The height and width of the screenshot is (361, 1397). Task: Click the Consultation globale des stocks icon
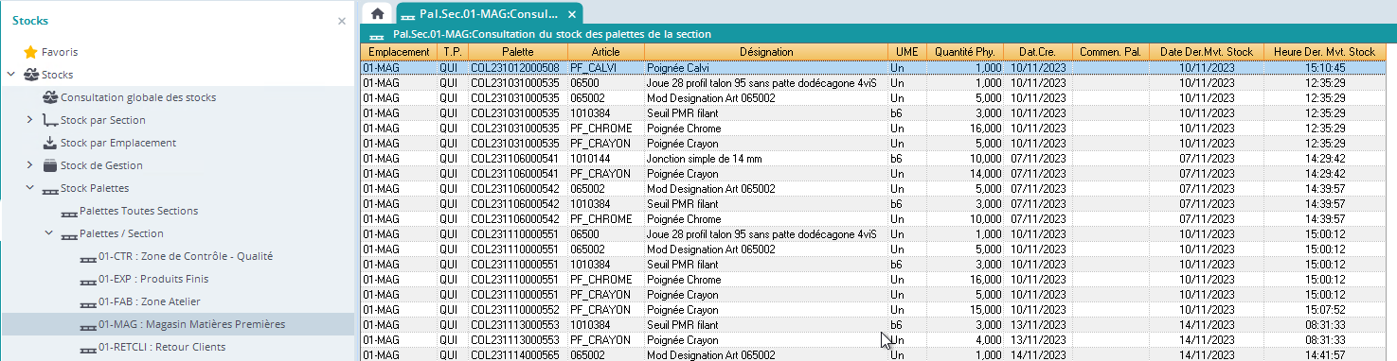tap(50, 97)
